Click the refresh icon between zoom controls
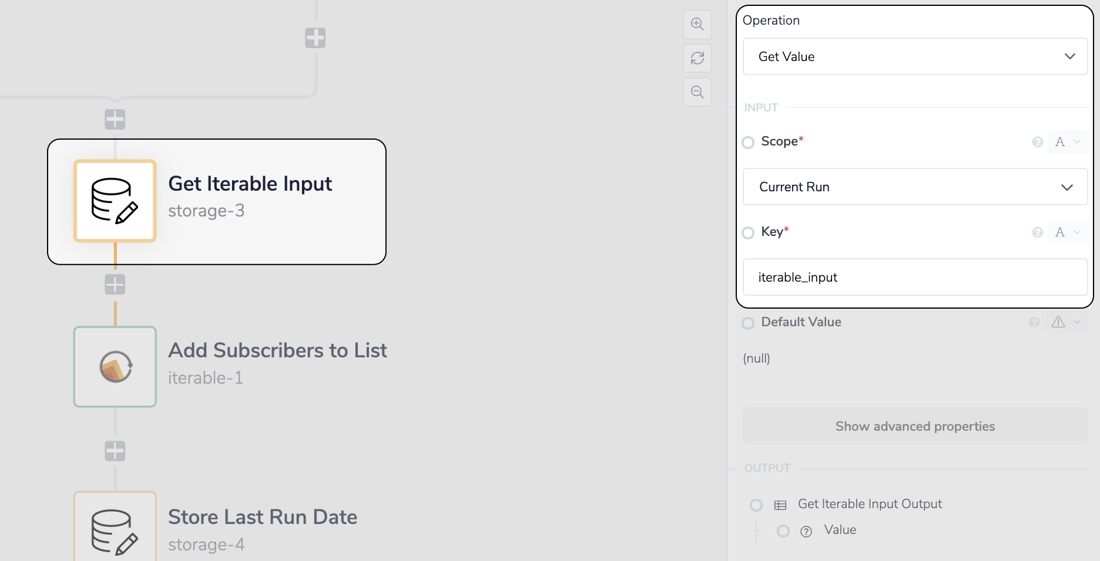 click(697, 58)
